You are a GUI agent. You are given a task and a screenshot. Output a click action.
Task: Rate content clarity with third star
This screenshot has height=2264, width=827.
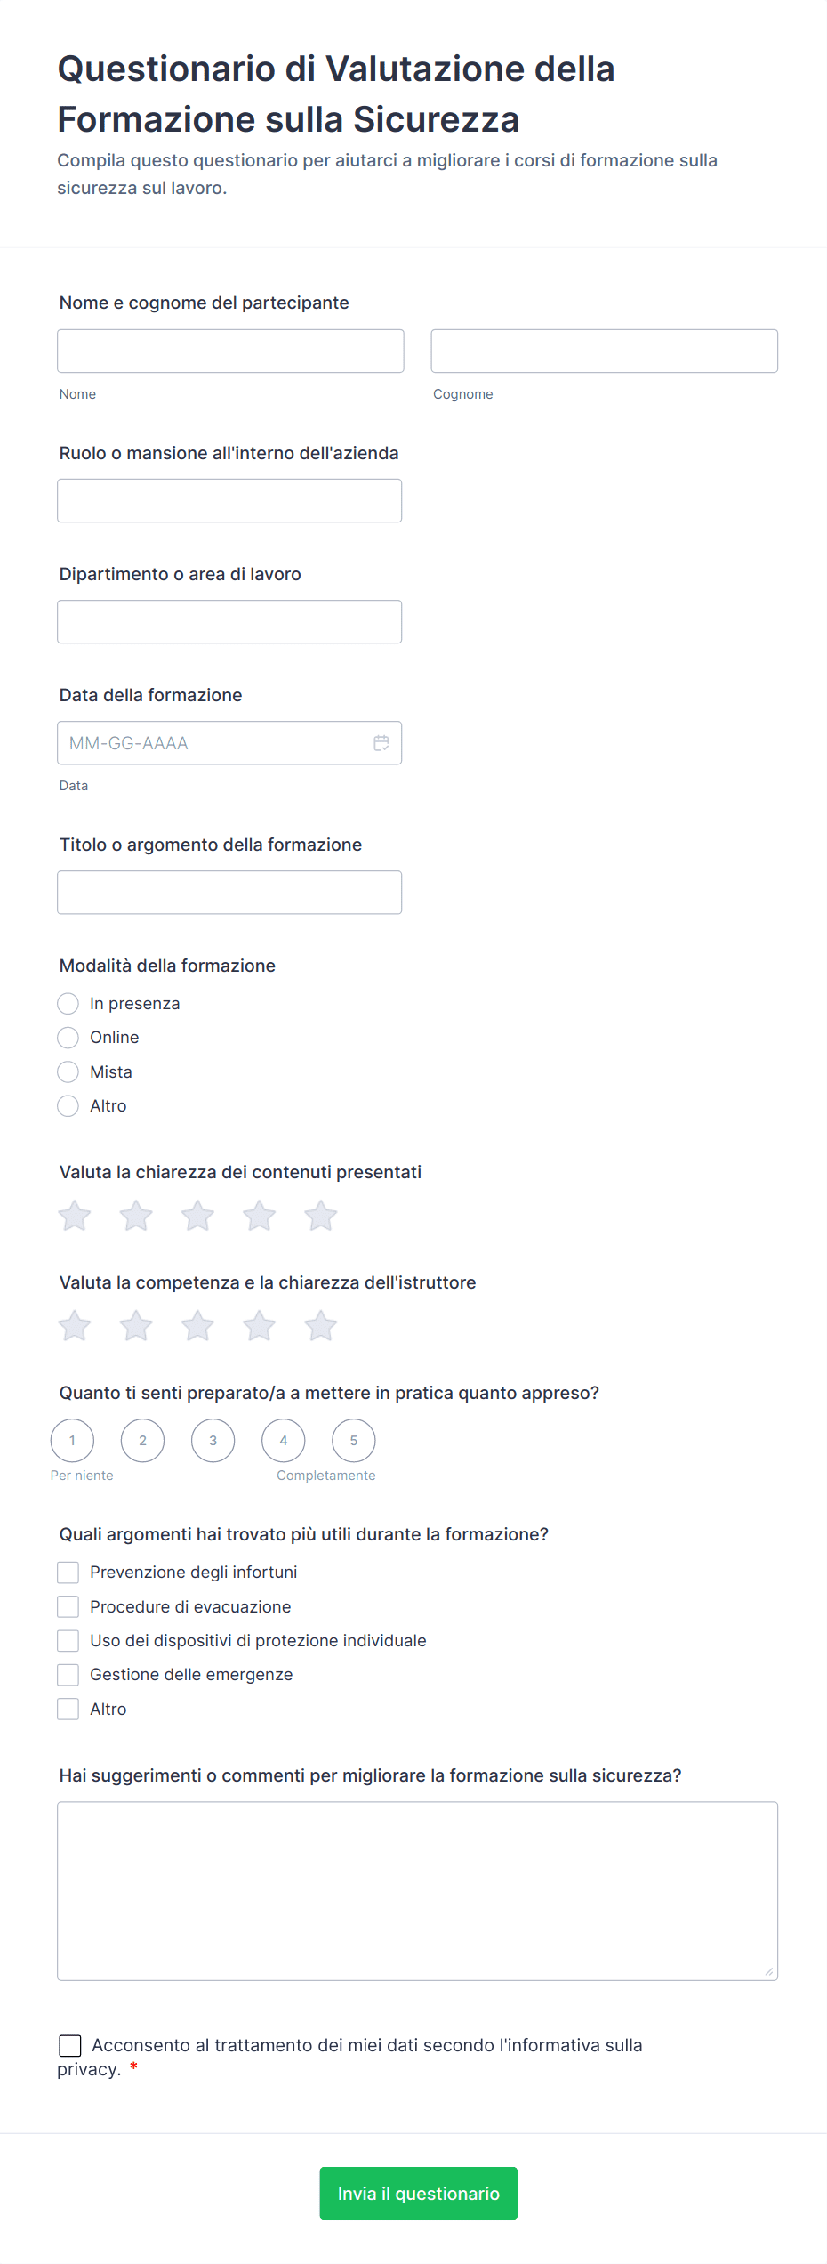197,1216
